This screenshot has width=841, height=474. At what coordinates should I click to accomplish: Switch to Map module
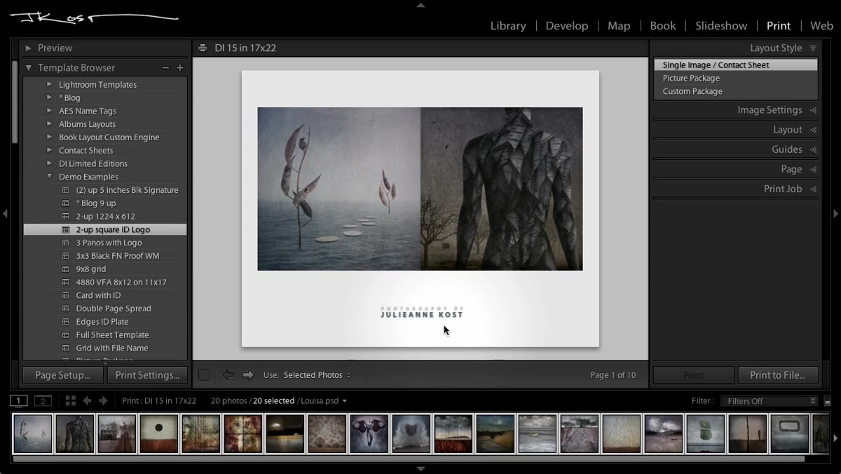pos(619,26)
